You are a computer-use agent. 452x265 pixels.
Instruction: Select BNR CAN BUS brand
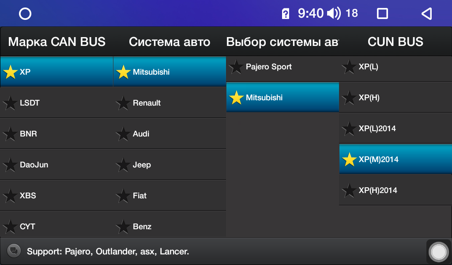[56, 134]
